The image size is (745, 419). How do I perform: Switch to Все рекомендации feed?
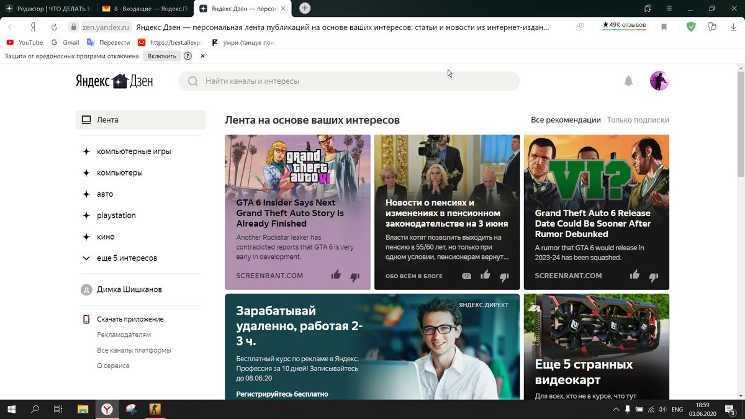tap(566, 120)
